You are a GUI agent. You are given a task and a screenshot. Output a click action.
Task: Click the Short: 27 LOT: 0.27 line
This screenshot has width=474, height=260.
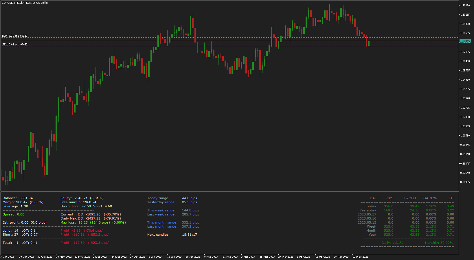pos(20,235)
